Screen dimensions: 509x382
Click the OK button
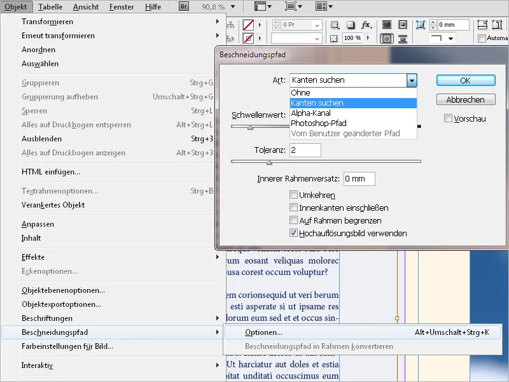coord(466,81)
